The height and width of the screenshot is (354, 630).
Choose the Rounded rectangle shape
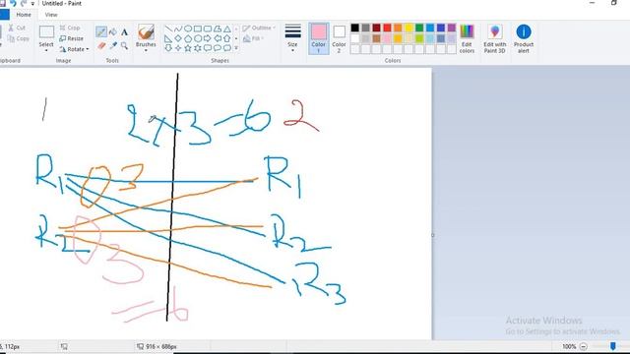[208, 29]
